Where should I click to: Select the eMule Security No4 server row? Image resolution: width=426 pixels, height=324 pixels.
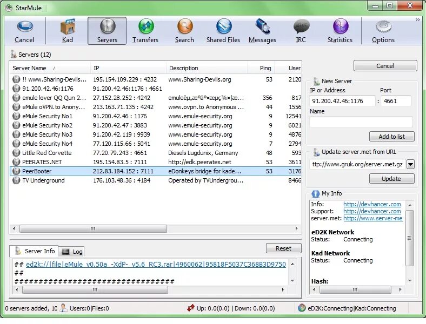[x=156, y=144]
